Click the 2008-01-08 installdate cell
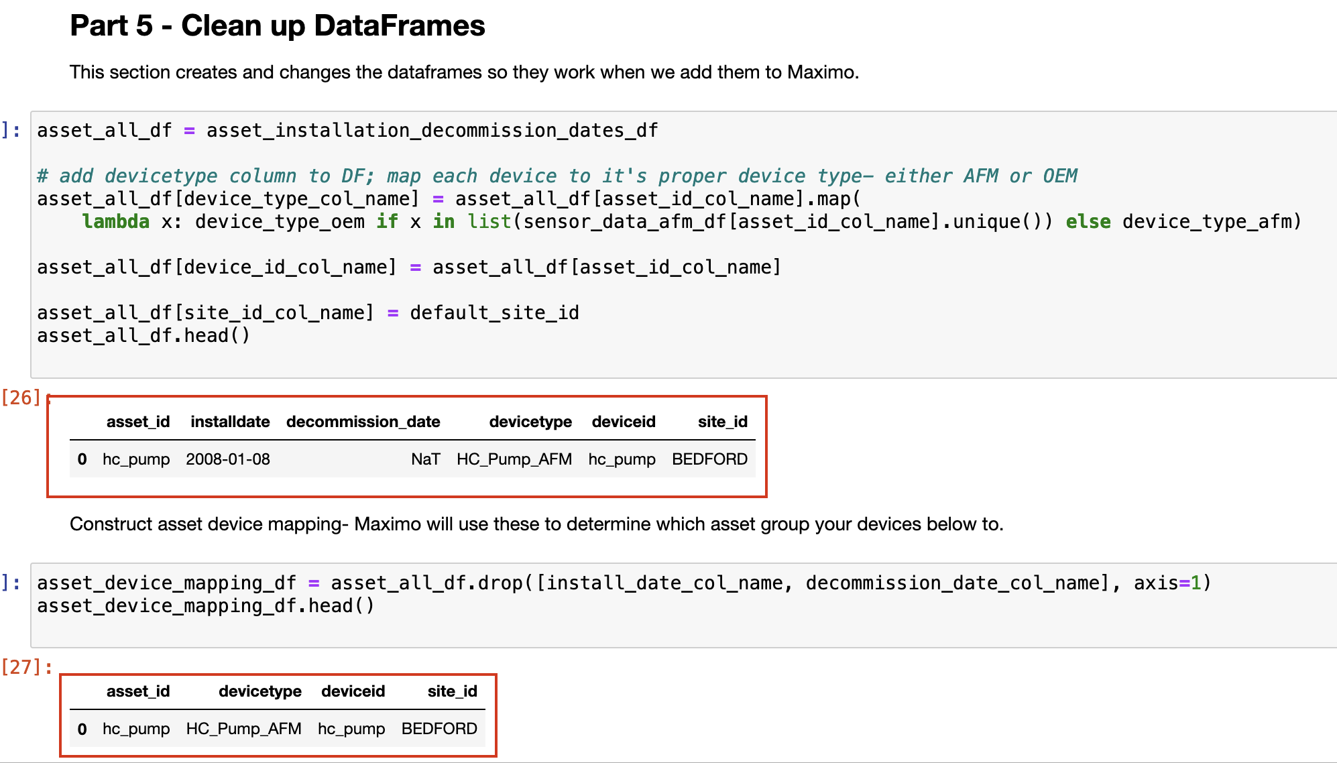Image resolution: width=1337 pixels, height=763 pixels. (x=228, y=459)
